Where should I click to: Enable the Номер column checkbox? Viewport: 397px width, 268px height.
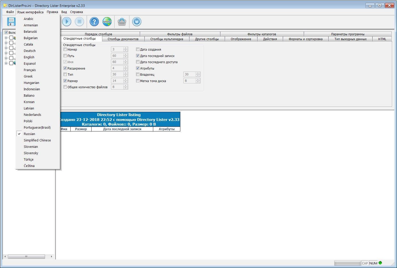pyautogui.click(x=65, y=49)
